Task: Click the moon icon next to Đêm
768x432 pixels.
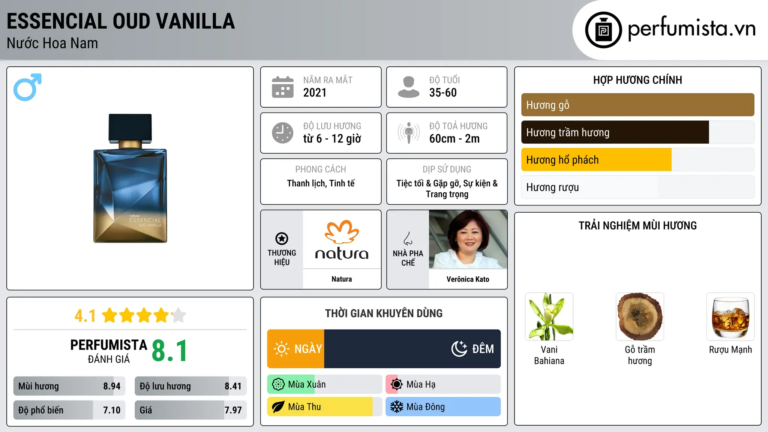Action: pyautogui.click(x=459, y=349)
